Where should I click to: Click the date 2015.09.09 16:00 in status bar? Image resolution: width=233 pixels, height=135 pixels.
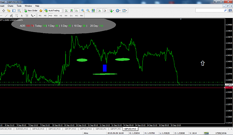(116, 133)
